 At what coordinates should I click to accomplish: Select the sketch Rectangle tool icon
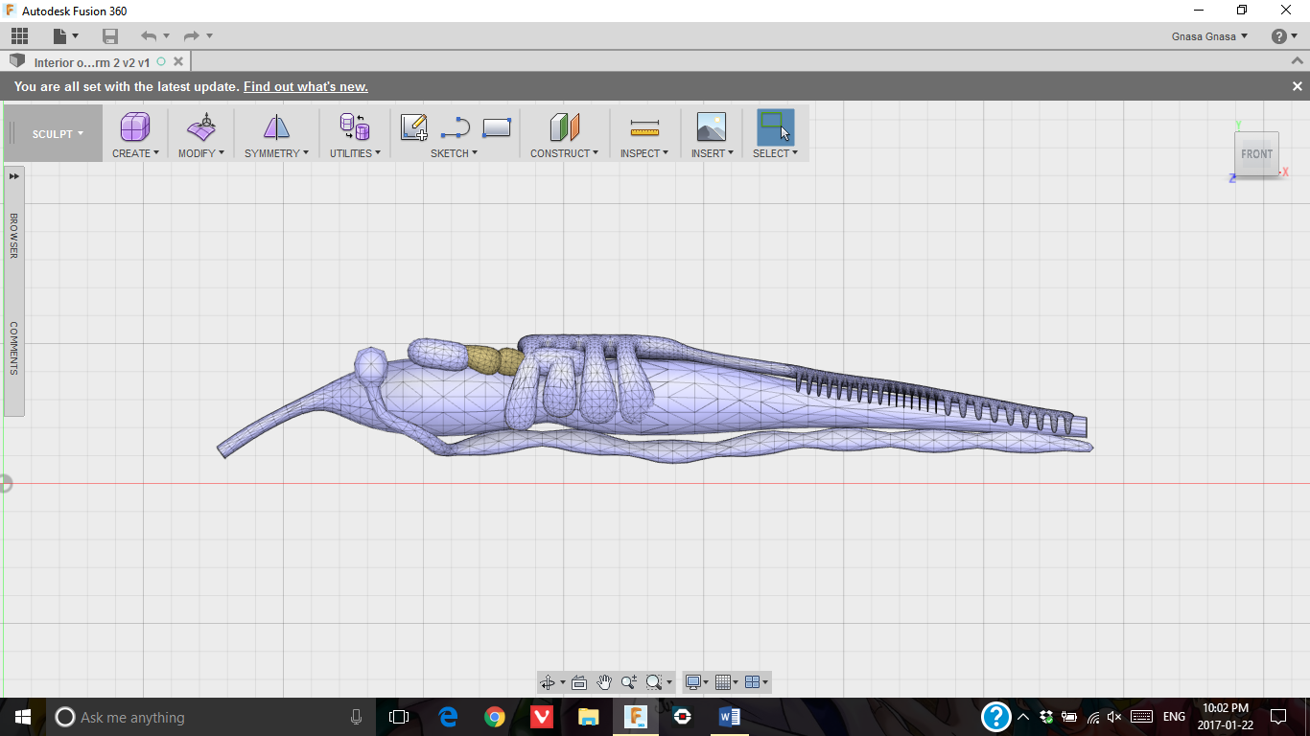[x=497, y=127]
